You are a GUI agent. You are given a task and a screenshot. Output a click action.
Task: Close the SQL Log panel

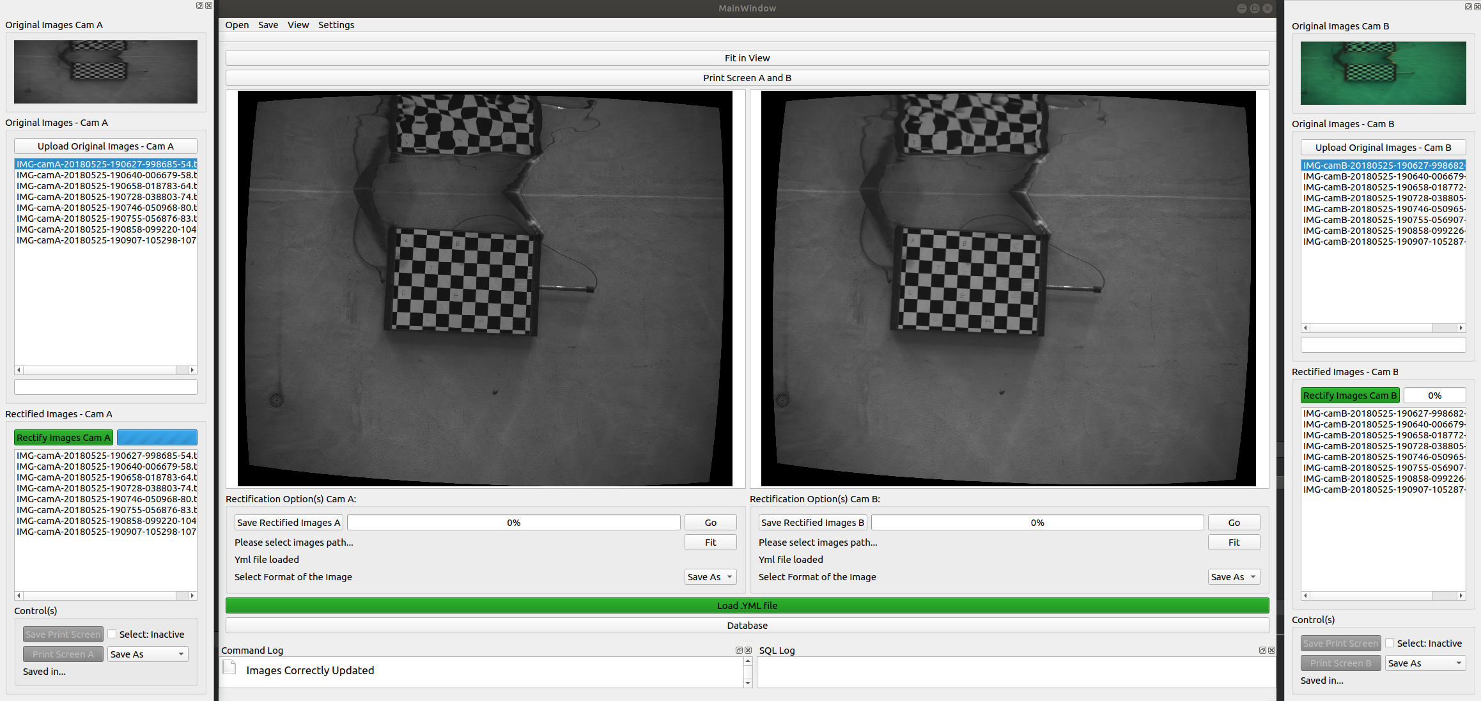[x=1272, y=650]
